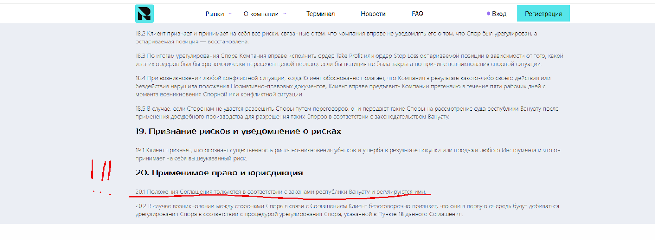Click the heading 19. Признание рисков

click(x=238, y=131)
